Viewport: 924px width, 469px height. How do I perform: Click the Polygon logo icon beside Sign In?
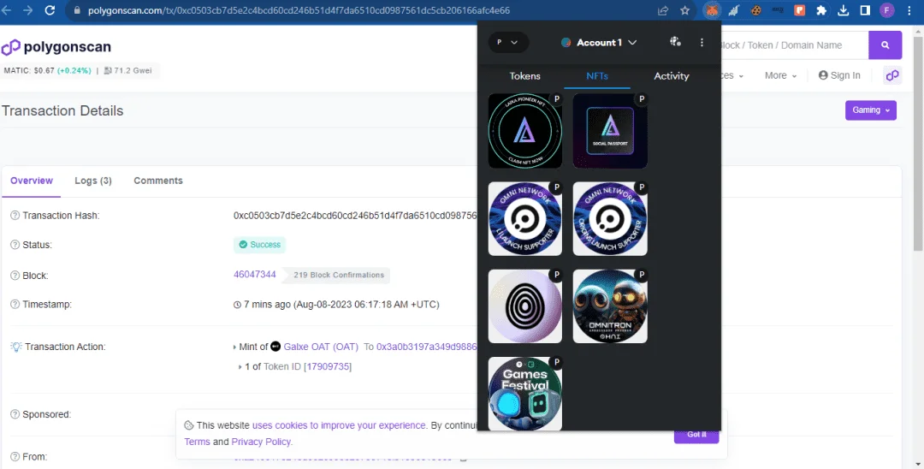892,75
